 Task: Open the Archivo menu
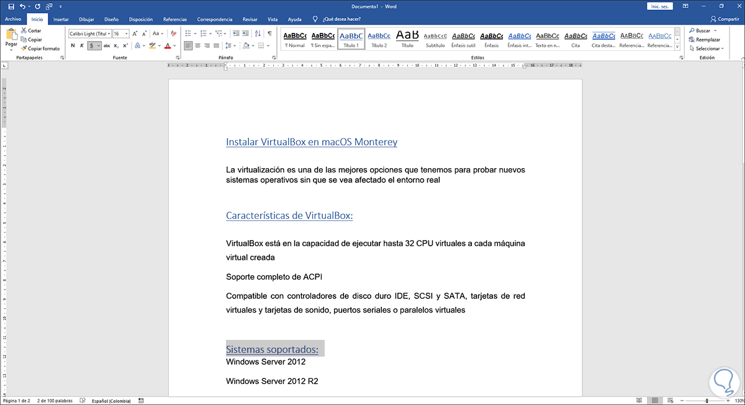pos(13,19)
